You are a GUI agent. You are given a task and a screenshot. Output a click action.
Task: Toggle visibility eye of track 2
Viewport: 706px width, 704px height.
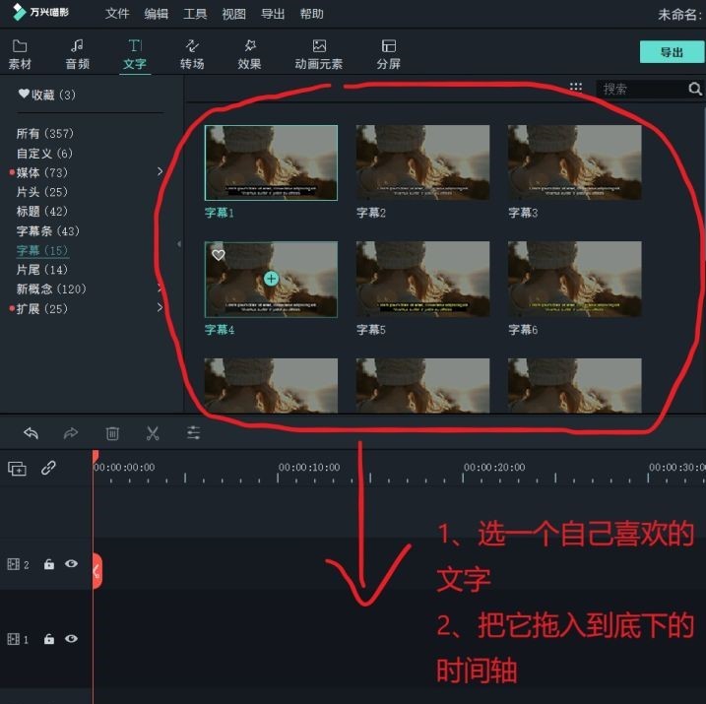pos(71,563)
